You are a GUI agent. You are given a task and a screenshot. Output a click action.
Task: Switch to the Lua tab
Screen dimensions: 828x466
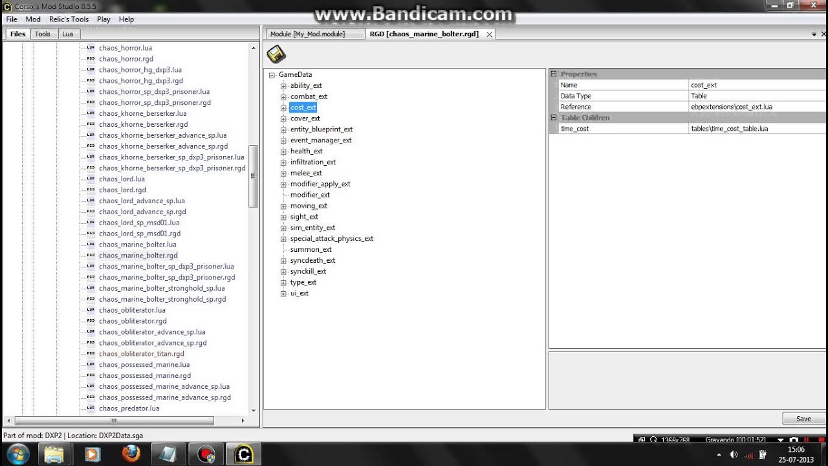[x=68, y=34]
